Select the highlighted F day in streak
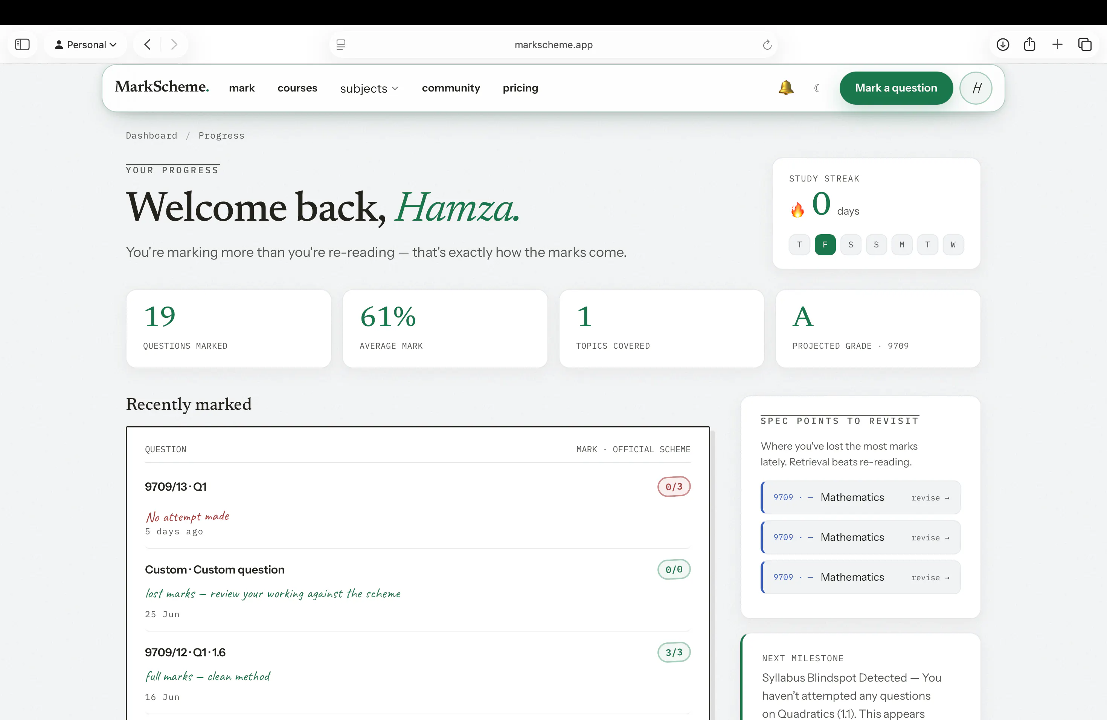Screen dimensions: 1107x720 [x=825, y=245]
